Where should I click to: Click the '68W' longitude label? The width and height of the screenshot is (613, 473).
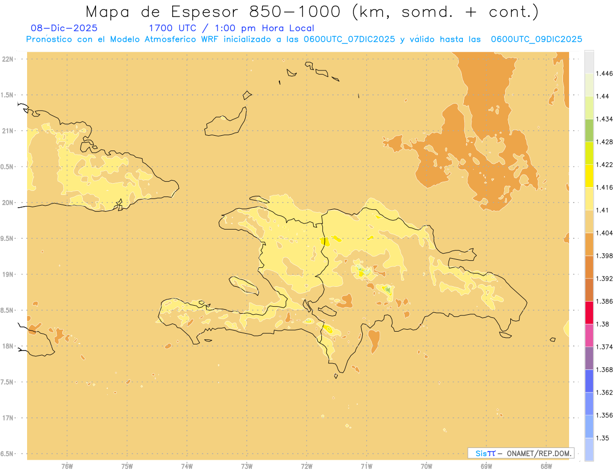pos(546,466)
